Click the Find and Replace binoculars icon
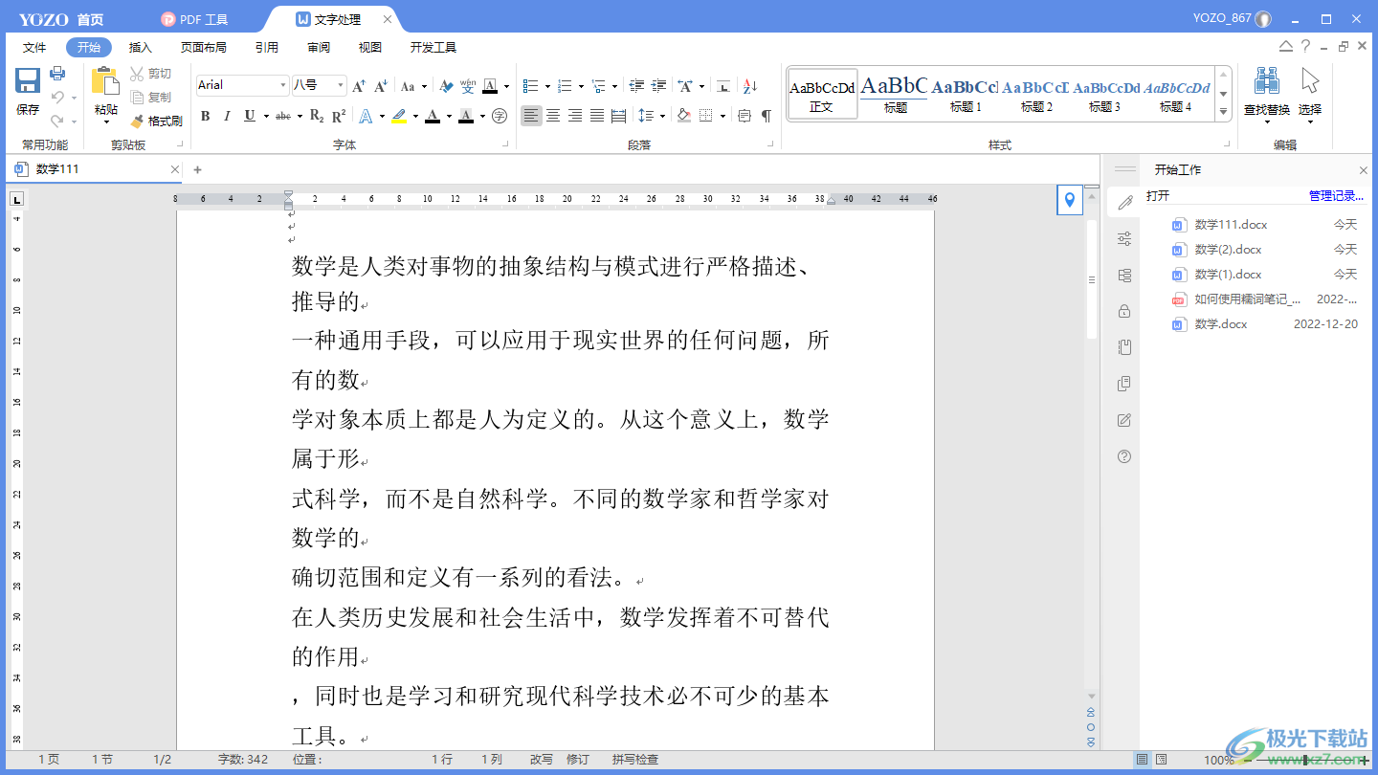 (x=1267, y=82)
